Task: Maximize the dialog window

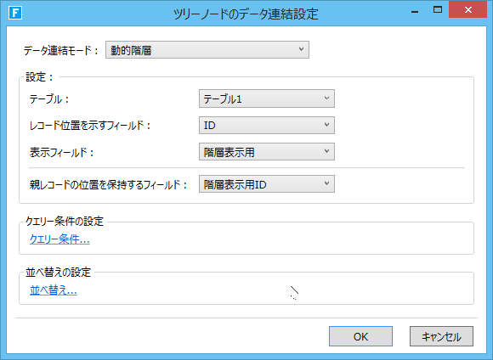Action: tap(438, 10)
